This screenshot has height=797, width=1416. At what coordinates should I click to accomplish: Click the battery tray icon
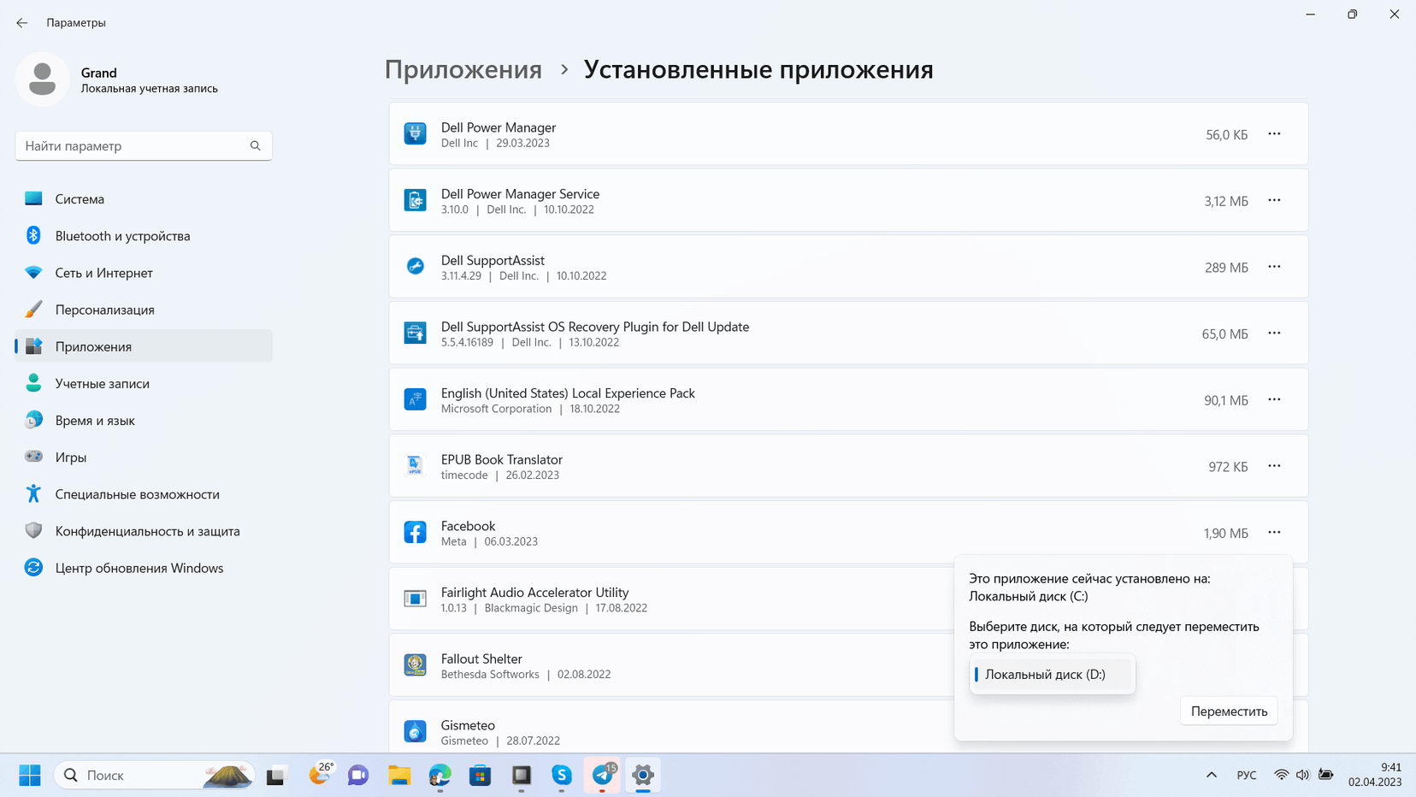click(x=1325, y=775)
